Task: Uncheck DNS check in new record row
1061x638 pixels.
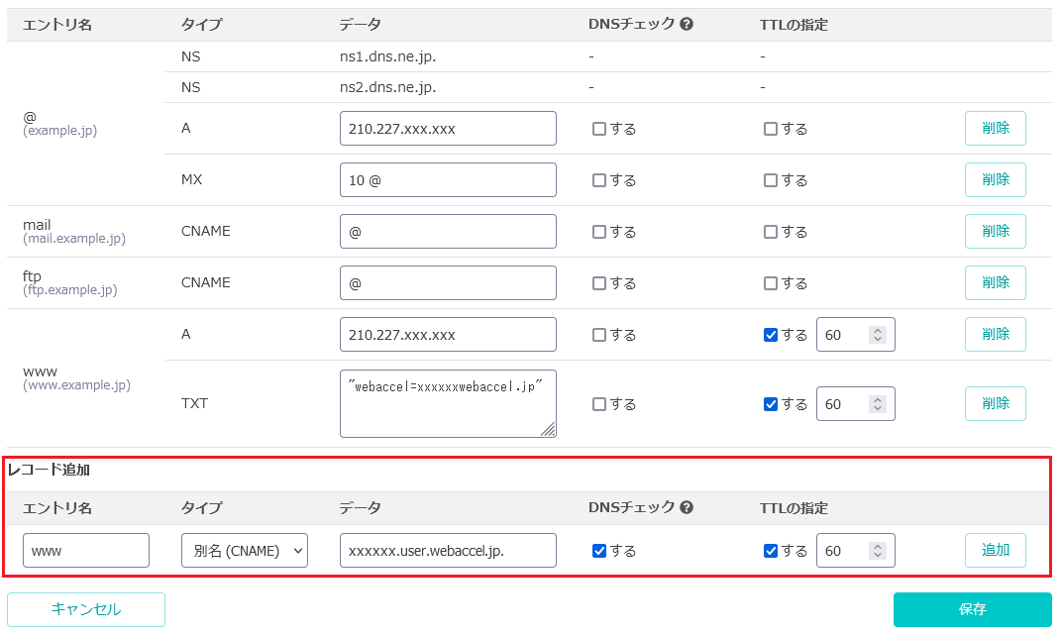Action: 598,551
